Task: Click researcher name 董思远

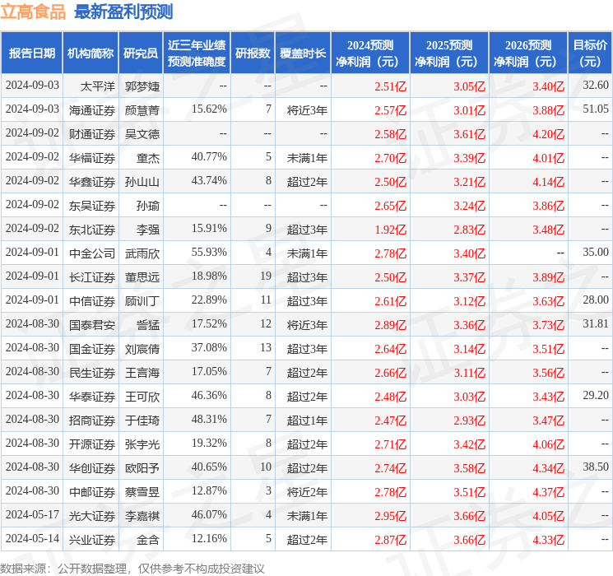Action: (142, 276)
